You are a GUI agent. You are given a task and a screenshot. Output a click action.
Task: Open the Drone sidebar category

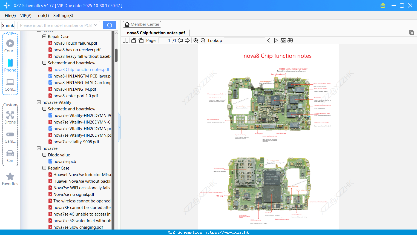[x=10, y=117]
